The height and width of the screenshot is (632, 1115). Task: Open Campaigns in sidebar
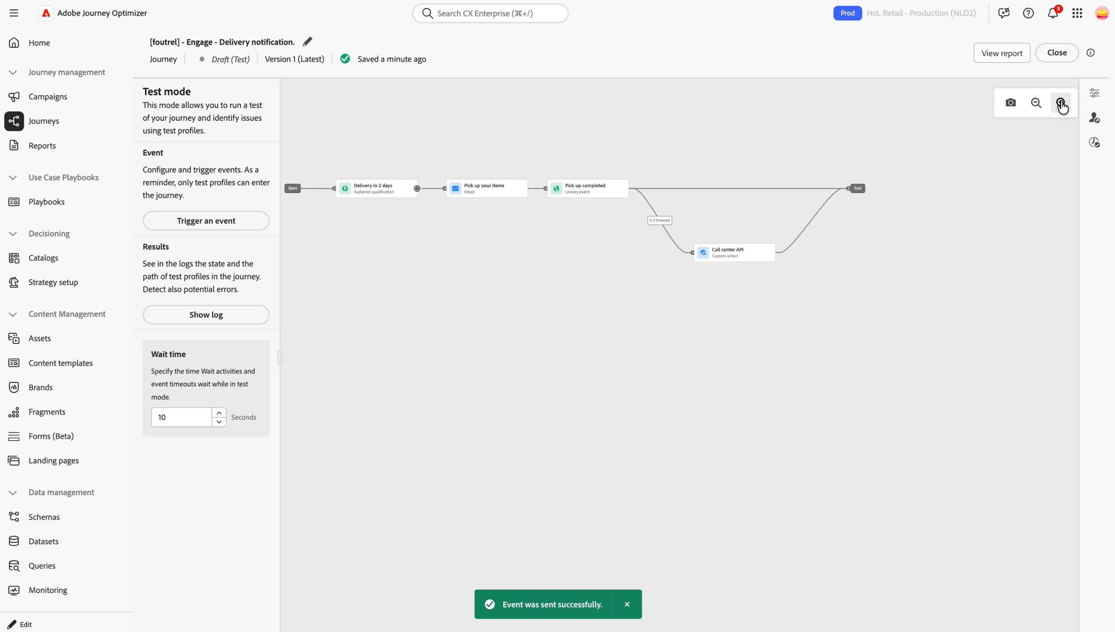48,96
